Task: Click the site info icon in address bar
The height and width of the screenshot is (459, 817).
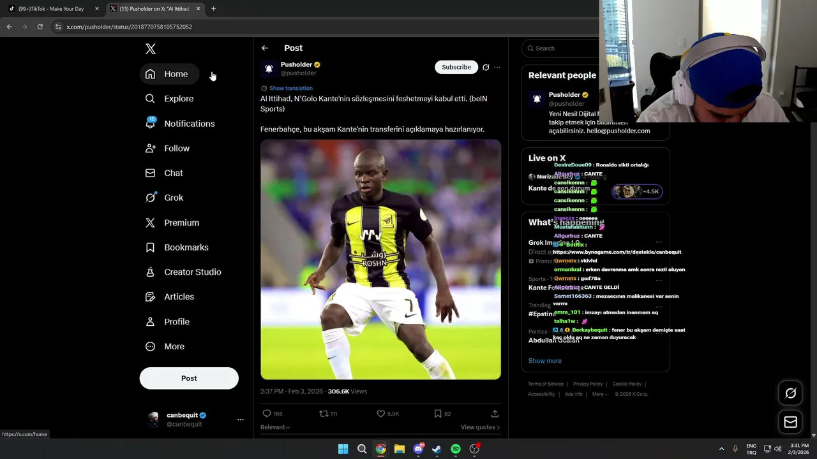Action: [58, 27]
